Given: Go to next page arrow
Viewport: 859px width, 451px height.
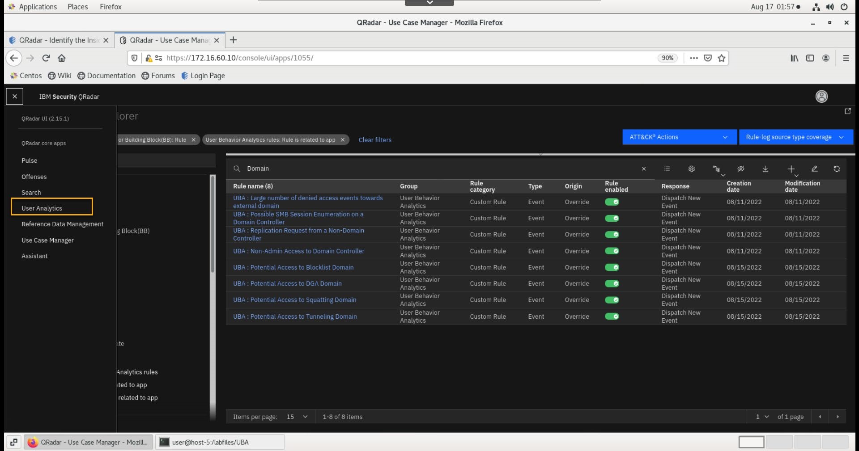Looking at the screenshot, I should [x=838, y=417].
